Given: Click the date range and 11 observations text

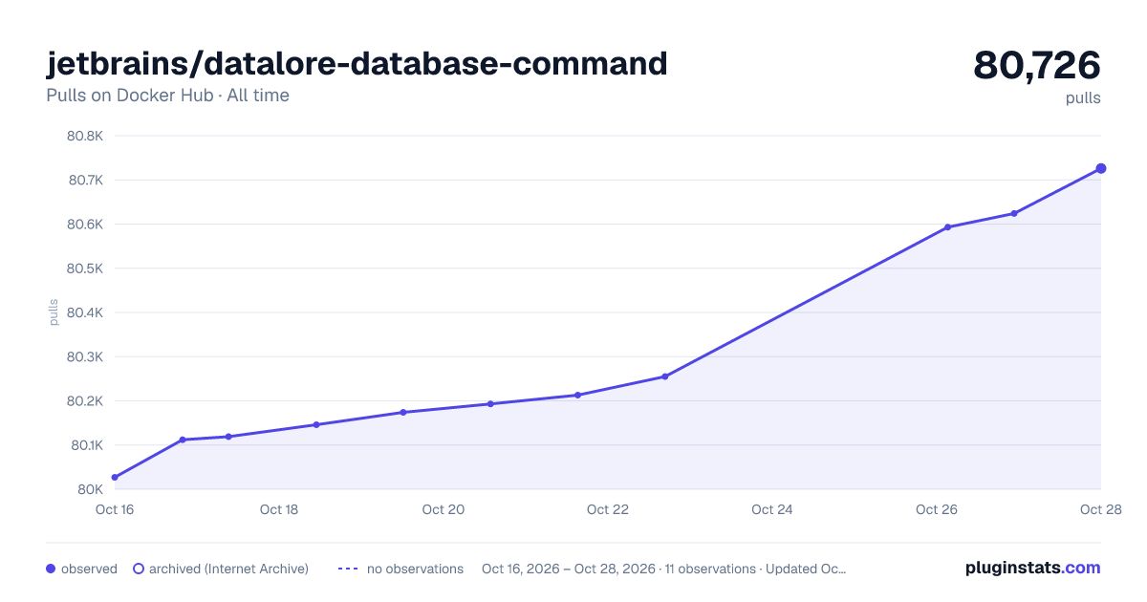Looking at the screenshot, I should tap(664, 569).
